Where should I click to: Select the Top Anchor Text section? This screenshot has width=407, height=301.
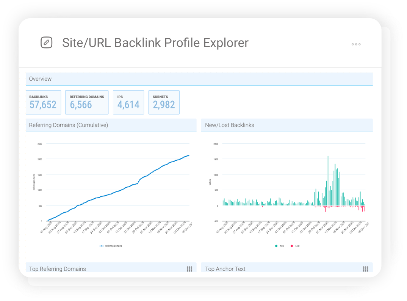coord(225,269)
